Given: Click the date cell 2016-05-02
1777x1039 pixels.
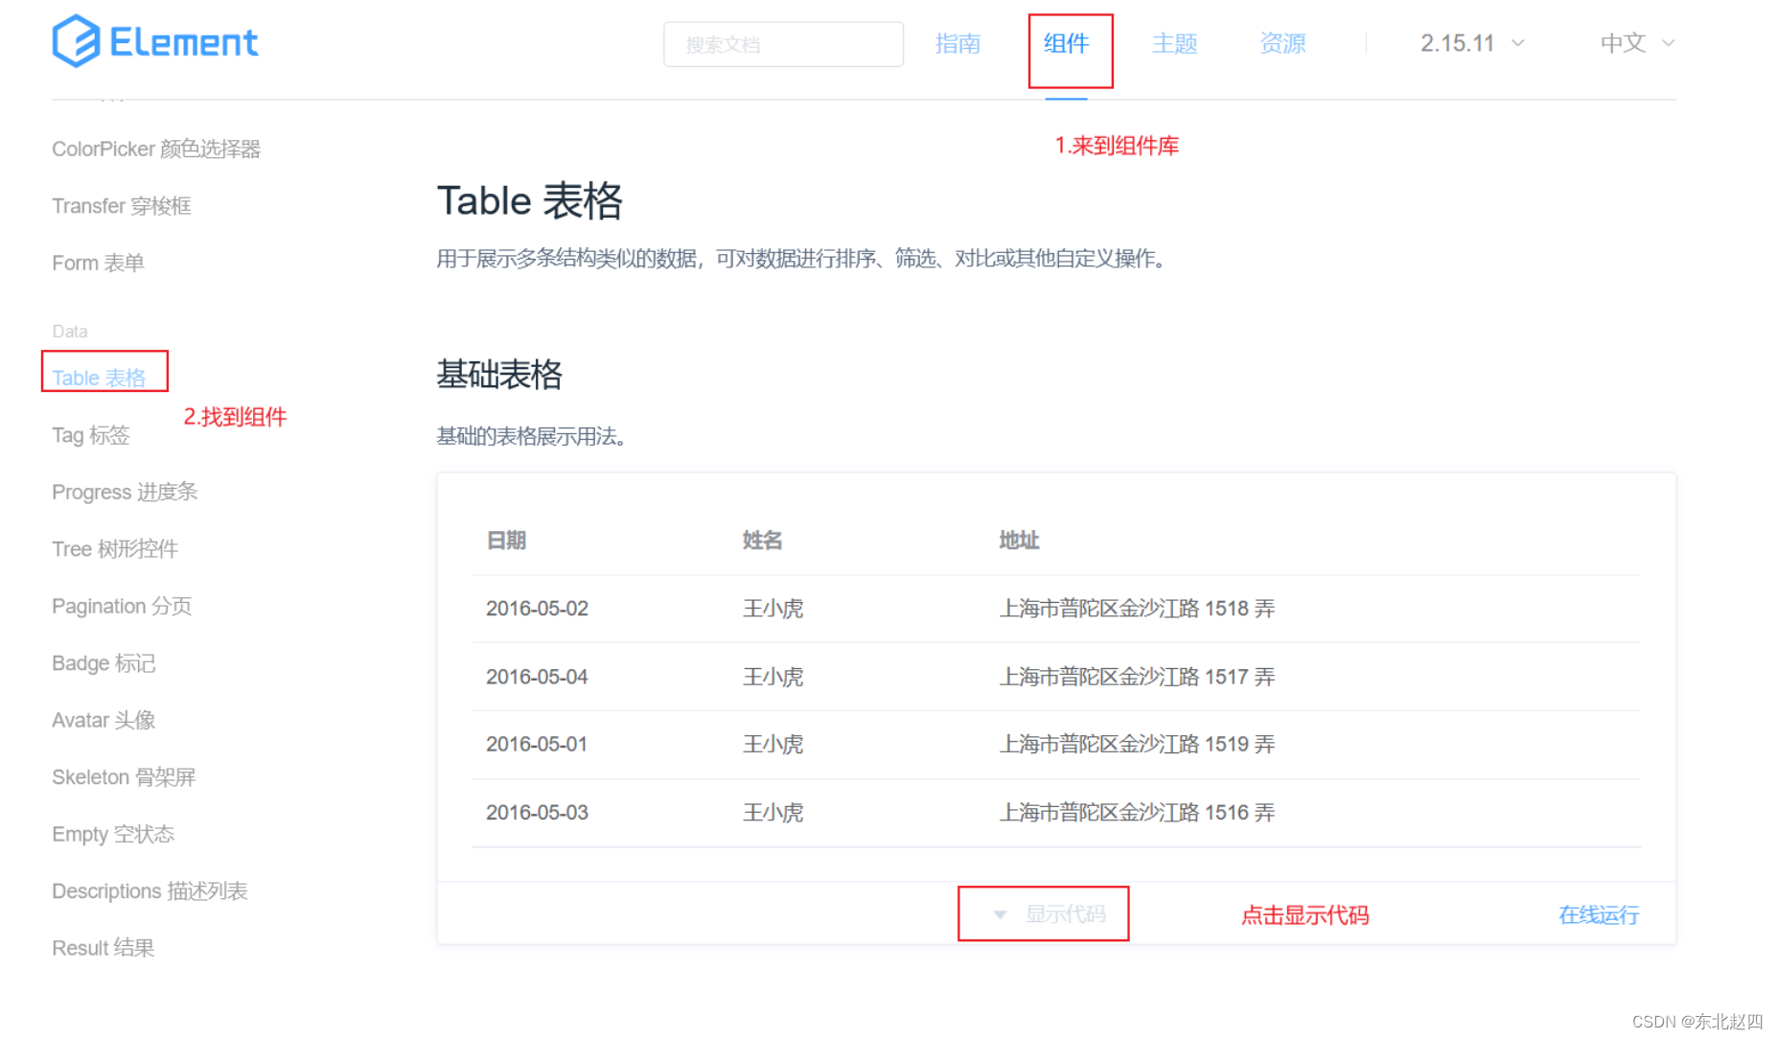Looking at the screenshot, I should [x=537, y=609].
